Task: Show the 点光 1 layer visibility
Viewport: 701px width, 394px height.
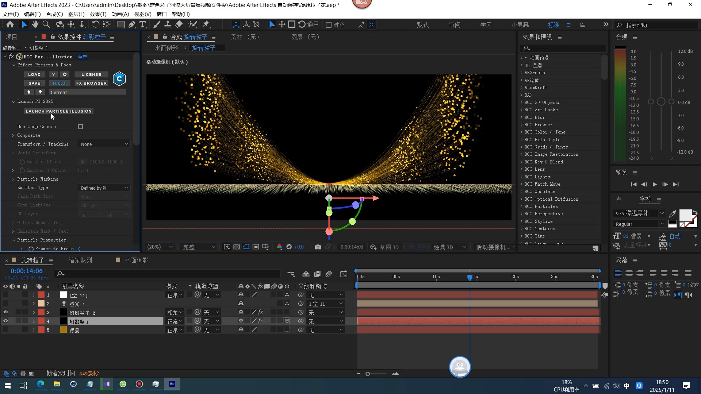Action: point(5,304)
